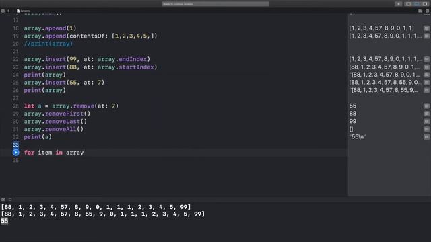The height and width of the screenshot is (242, 431).
Task: Run playground up to line 34
Action: point(15,153)
